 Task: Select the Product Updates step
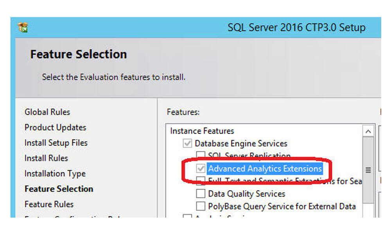55,127
